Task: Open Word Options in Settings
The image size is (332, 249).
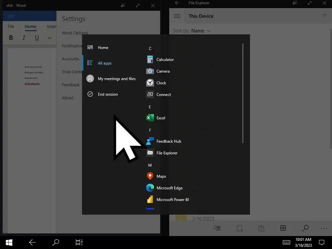Action: click(75, 33)
